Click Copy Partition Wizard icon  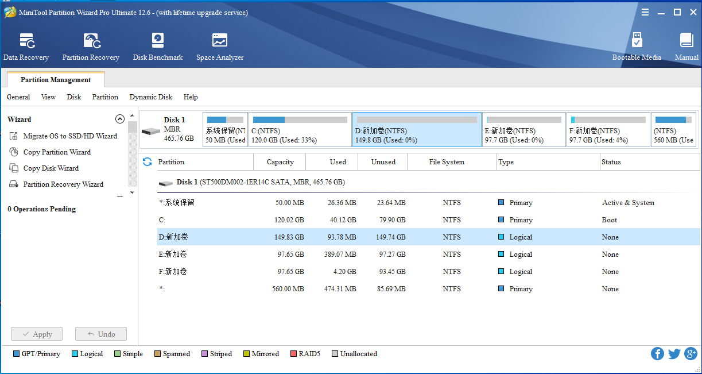tap(14, 152)
